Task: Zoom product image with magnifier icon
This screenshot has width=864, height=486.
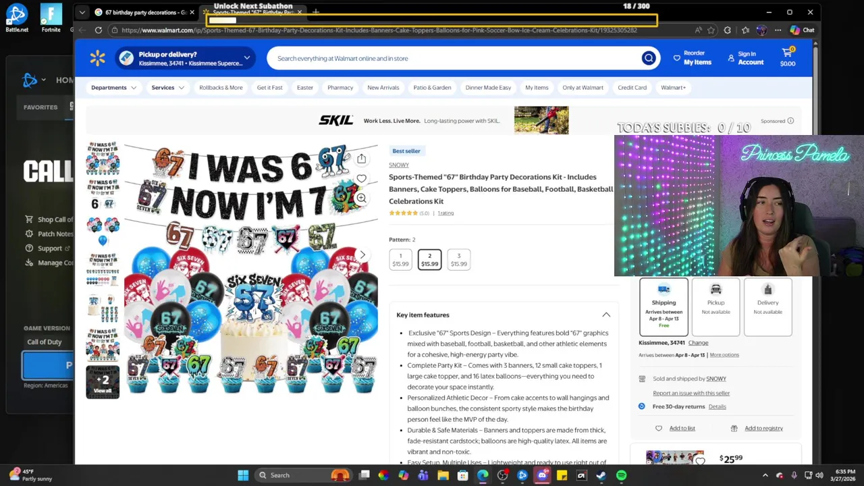Action: click(x=362, y=198)
